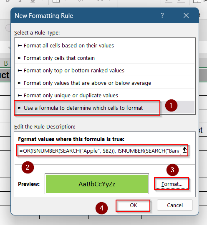Click the arrow bullet beside 'Use a formula'
The height and width of the screenshot is (225, 207).
coord(20,108)
